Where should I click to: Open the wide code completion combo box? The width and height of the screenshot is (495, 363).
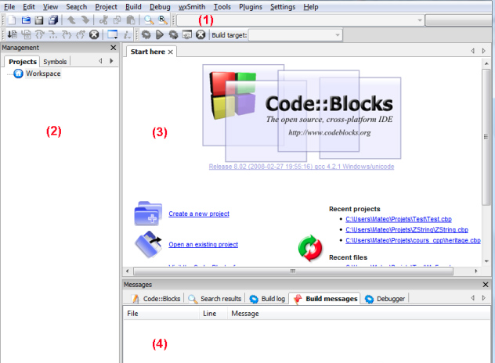(300, 20)
